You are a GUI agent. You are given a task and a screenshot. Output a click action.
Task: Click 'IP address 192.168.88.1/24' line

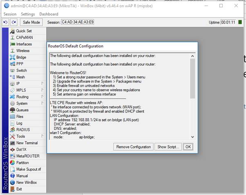pos(96,120)
